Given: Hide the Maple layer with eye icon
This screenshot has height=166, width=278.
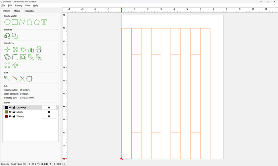Looking at the screenshot, I should 10,112.
